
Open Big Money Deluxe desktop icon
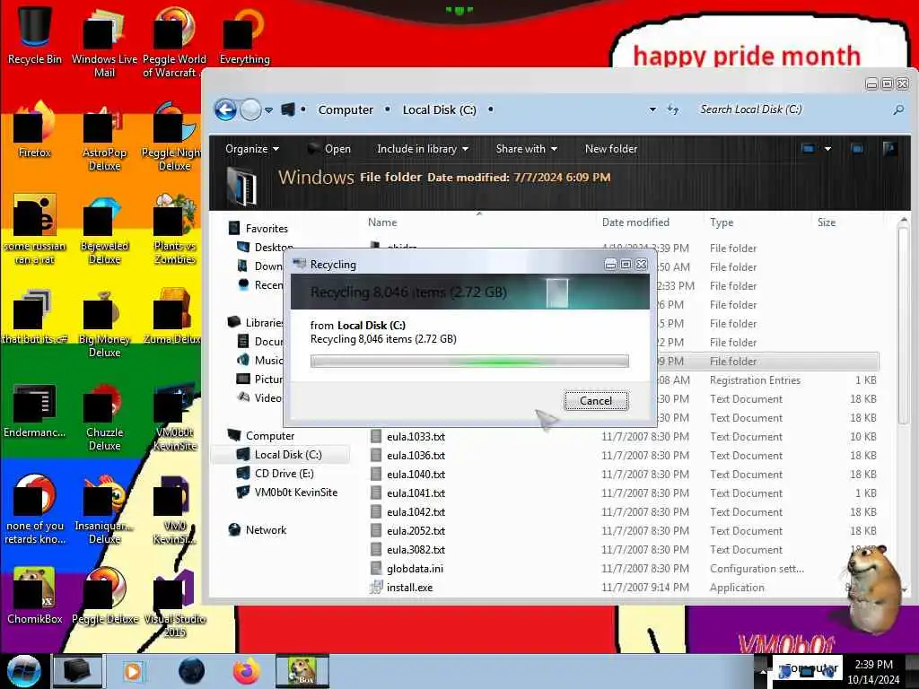click(104, 323)
